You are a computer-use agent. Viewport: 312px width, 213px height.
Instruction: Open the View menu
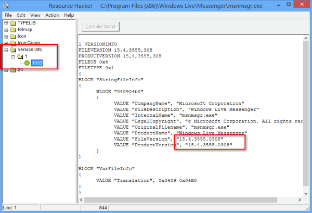pyautogui.click(x=35, y=15)
